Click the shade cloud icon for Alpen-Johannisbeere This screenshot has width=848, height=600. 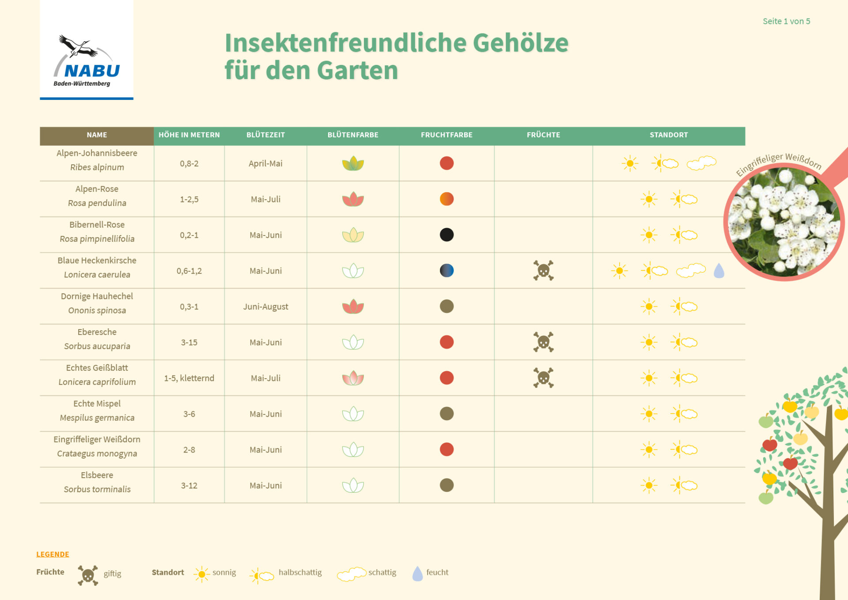tap(701, 163)
